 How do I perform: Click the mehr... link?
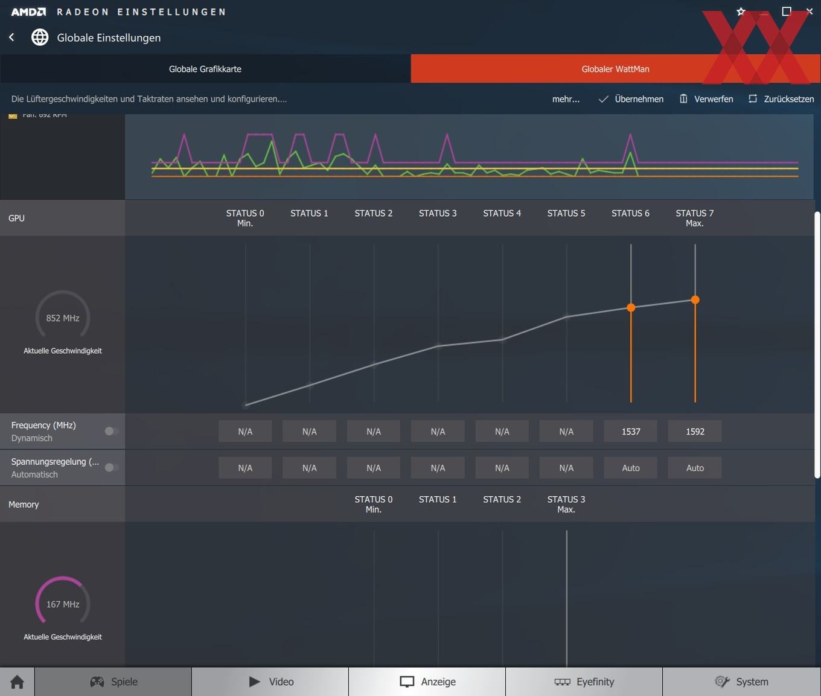(x=566, y=99)
